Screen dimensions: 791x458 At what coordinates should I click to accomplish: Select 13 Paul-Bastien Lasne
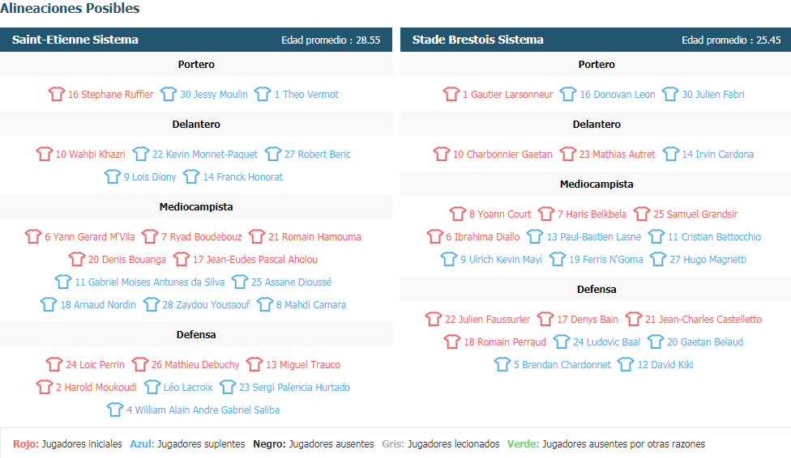594,237
